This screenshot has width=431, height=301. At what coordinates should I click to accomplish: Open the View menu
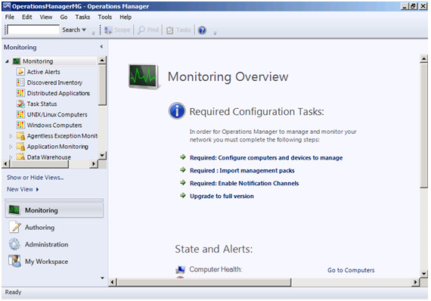[46, 17]
